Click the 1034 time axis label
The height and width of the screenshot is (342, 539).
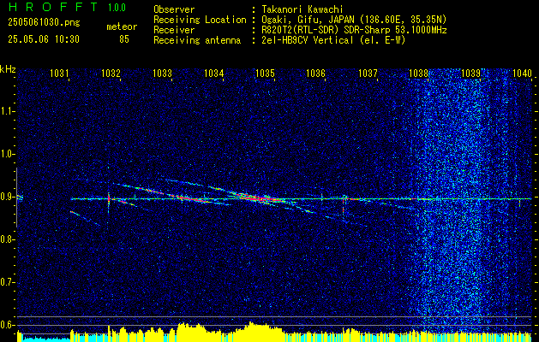(x=214, y=73)
